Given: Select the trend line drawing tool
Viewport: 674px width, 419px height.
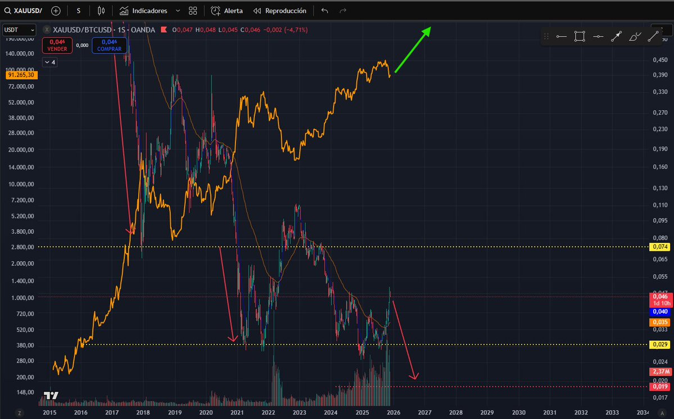Looking at the screenshot, I should point(653,37).
